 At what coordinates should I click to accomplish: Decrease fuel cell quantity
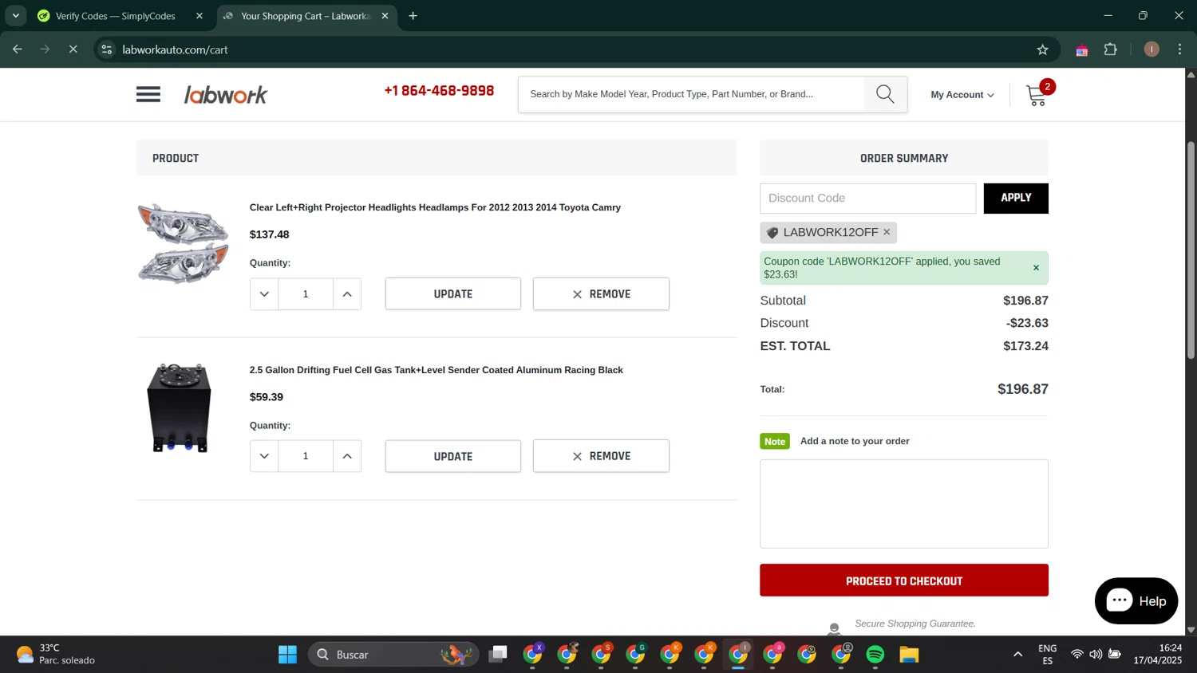pos(264,456)
